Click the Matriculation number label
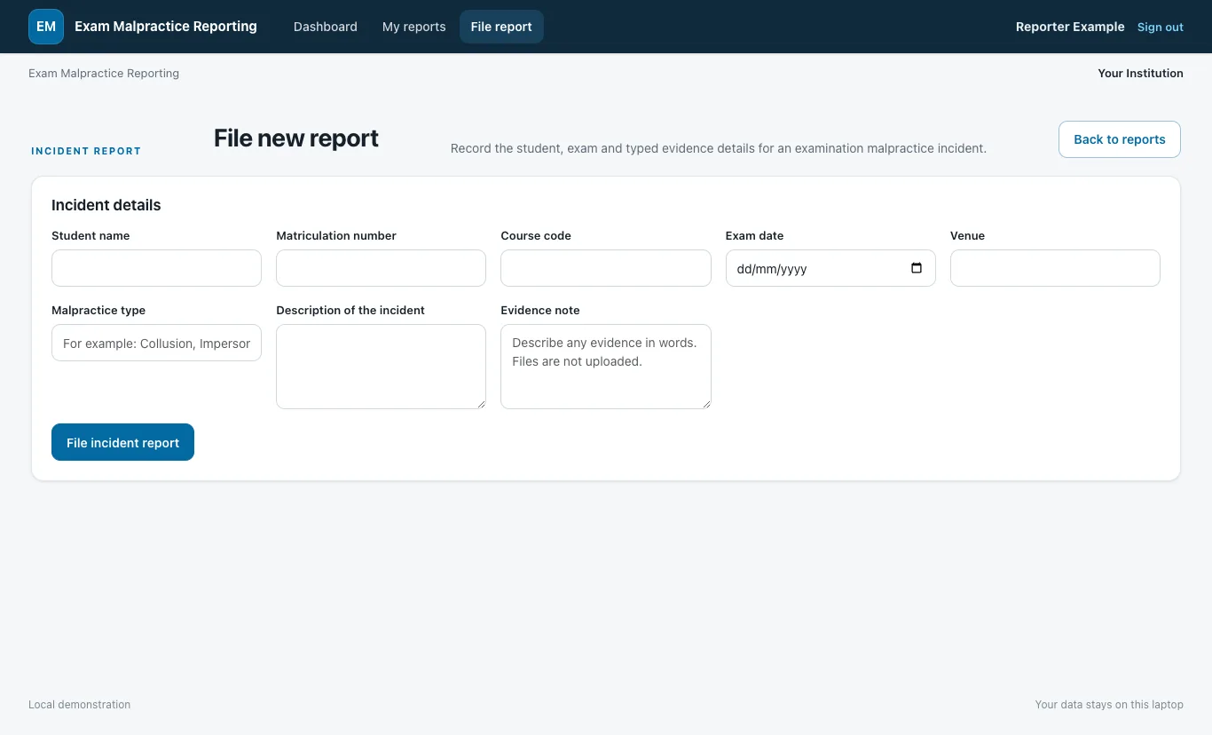Screen dimensions: 1212x735 (x=336, y=236)
